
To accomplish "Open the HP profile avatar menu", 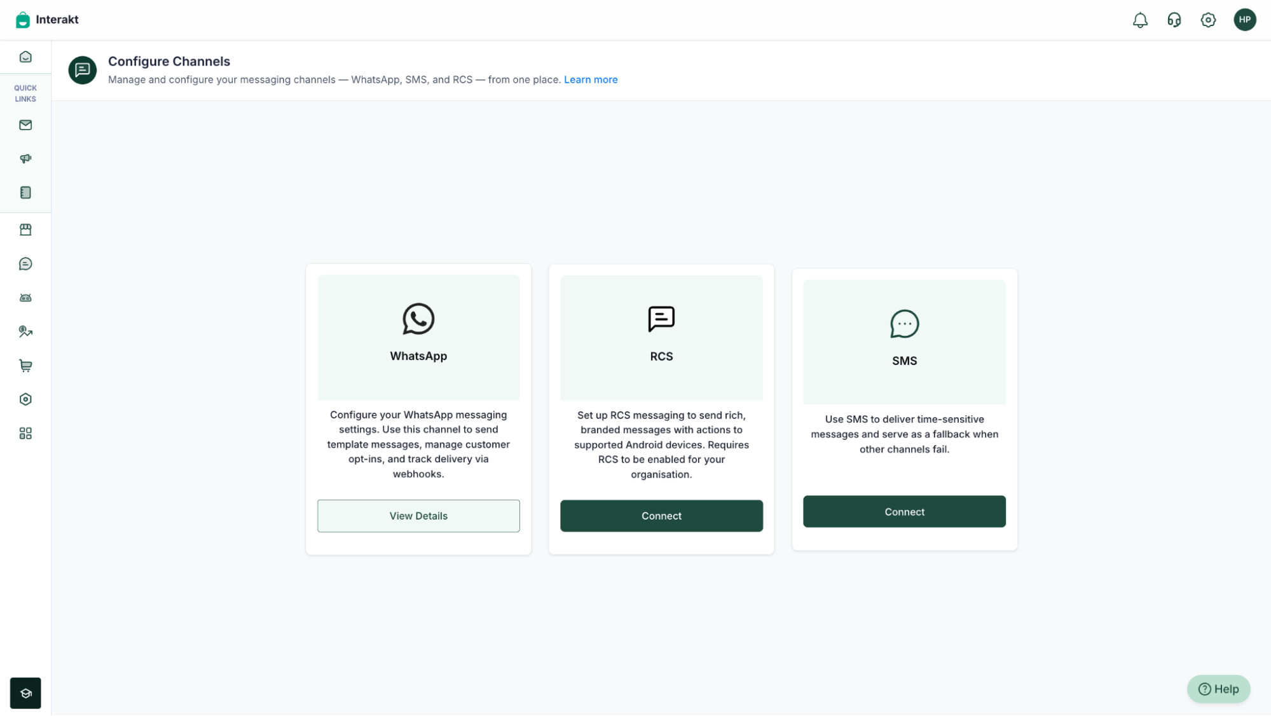I will 1244,20.
